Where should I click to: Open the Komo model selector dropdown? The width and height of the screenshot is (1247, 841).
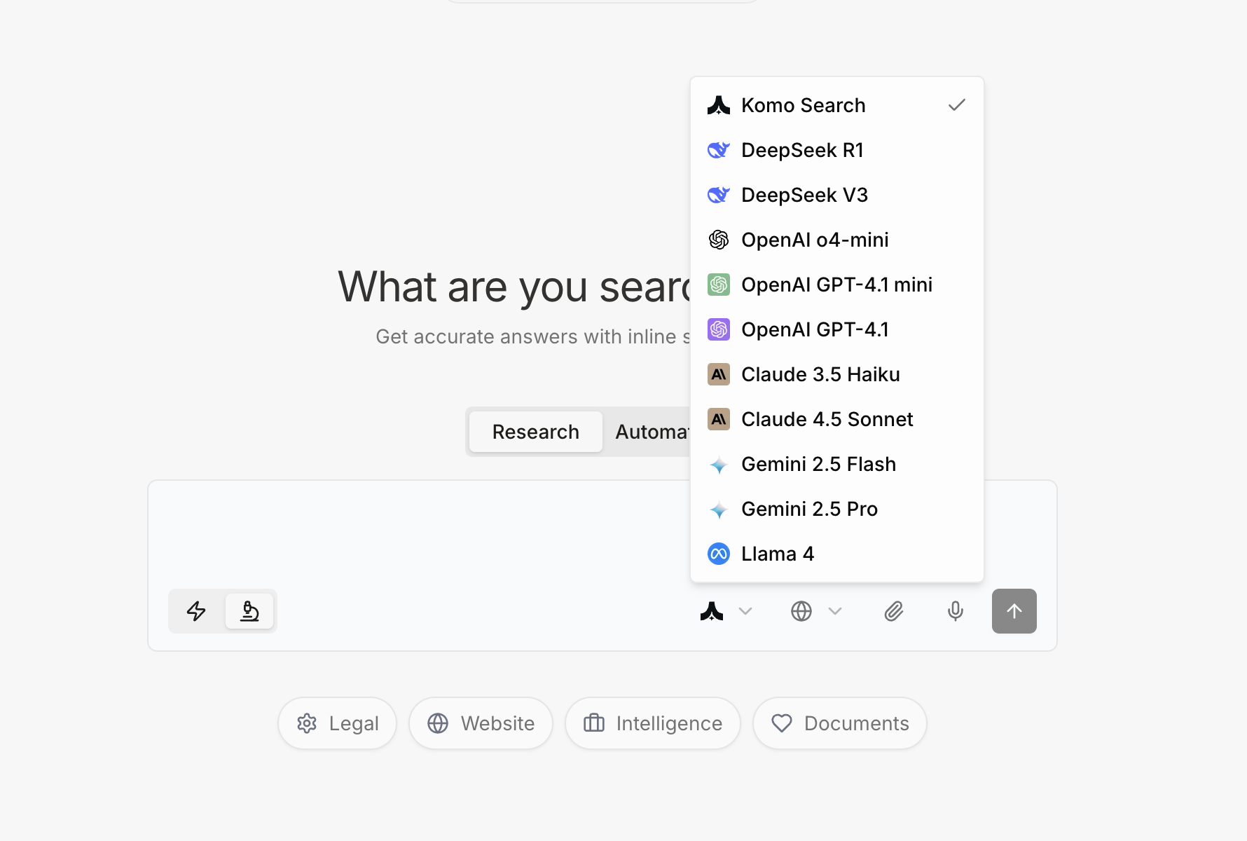coord(726,611)
